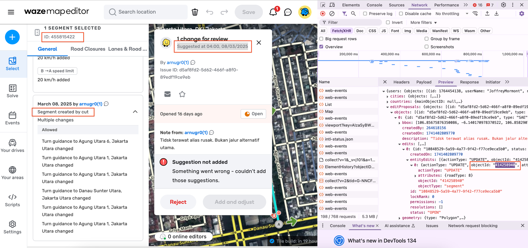Show more DevTools panel tabs

[x=466, y=5]
